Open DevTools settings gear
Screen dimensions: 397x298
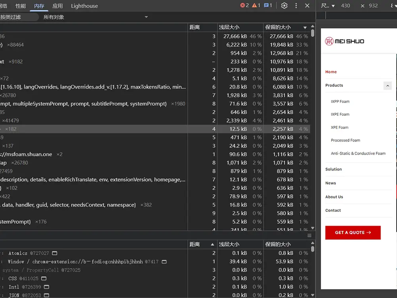tap(284, 6)
